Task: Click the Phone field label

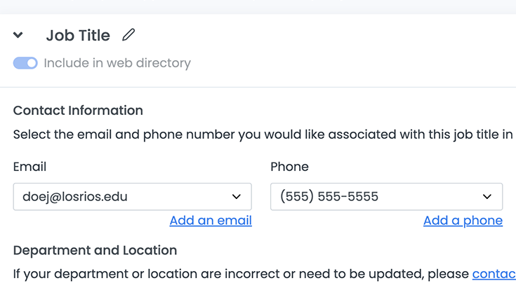Action: tap(289, 167)
